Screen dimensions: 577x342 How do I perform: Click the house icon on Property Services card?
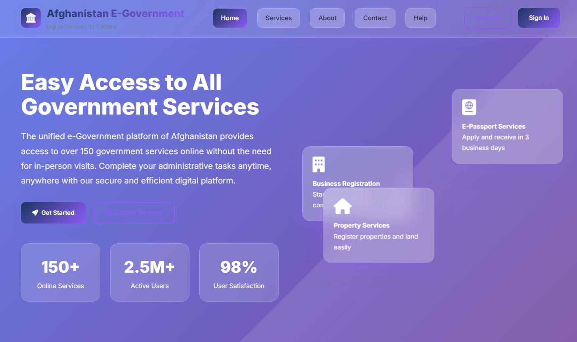tap(342, 206)
